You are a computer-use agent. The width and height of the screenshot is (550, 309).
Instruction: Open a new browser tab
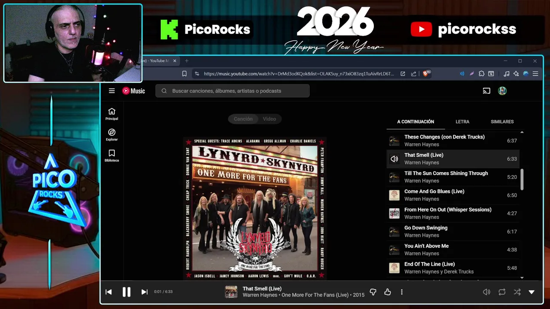(x=186, y=61)
